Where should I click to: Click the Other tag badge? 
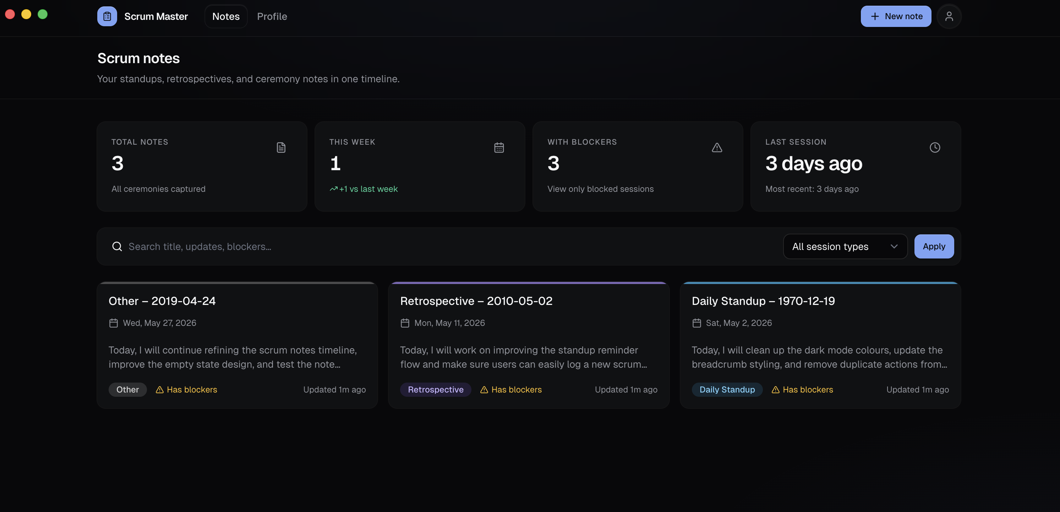tap(127, 390)
